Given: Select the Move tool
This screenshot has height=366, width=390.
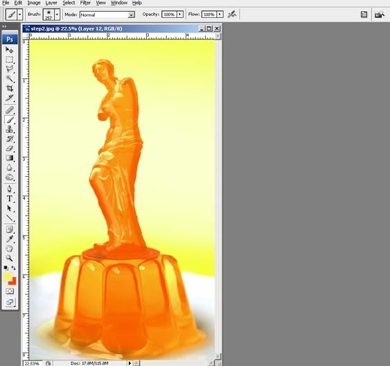Looking at the screenshot, I should tap(10, 51).
